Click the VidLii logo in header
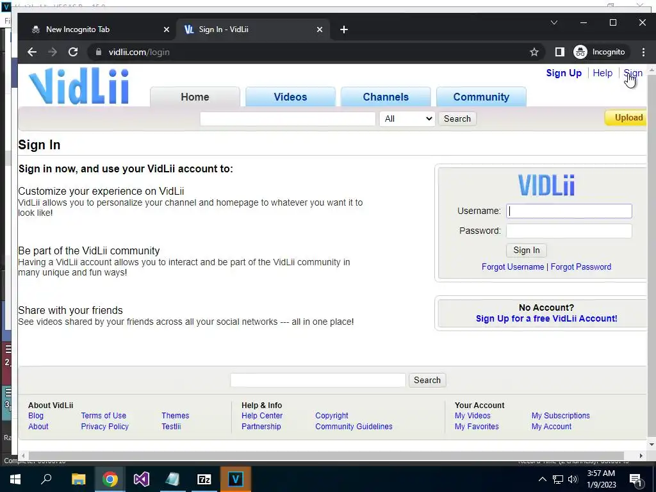This screenshot has height=492, width=656. point(79,86)
